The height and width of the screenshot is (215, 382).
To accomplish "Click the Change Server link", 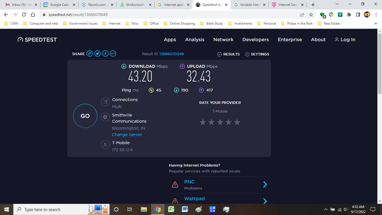I will click(x=127, y=134).
